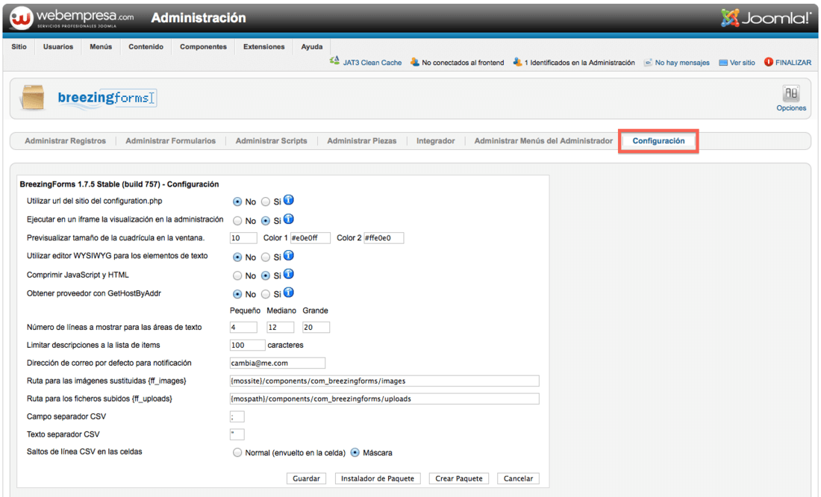Click the Color 2 value field
Screen dimensions: 821x497
pyautogui.click(x=384, y=238)
